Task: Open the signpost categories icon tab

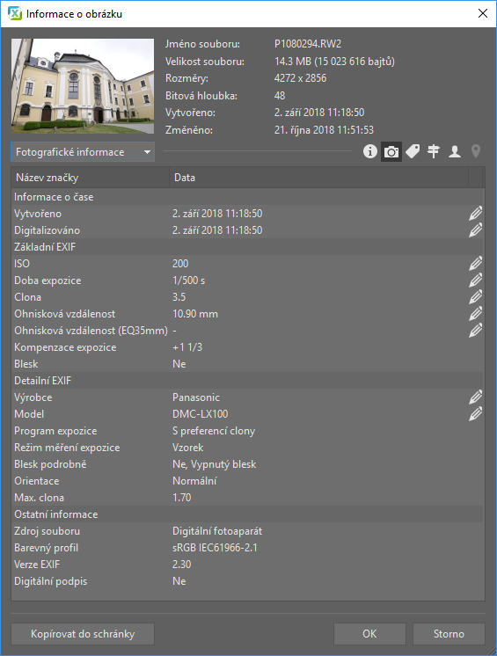Action: click(x=434, y=151)
